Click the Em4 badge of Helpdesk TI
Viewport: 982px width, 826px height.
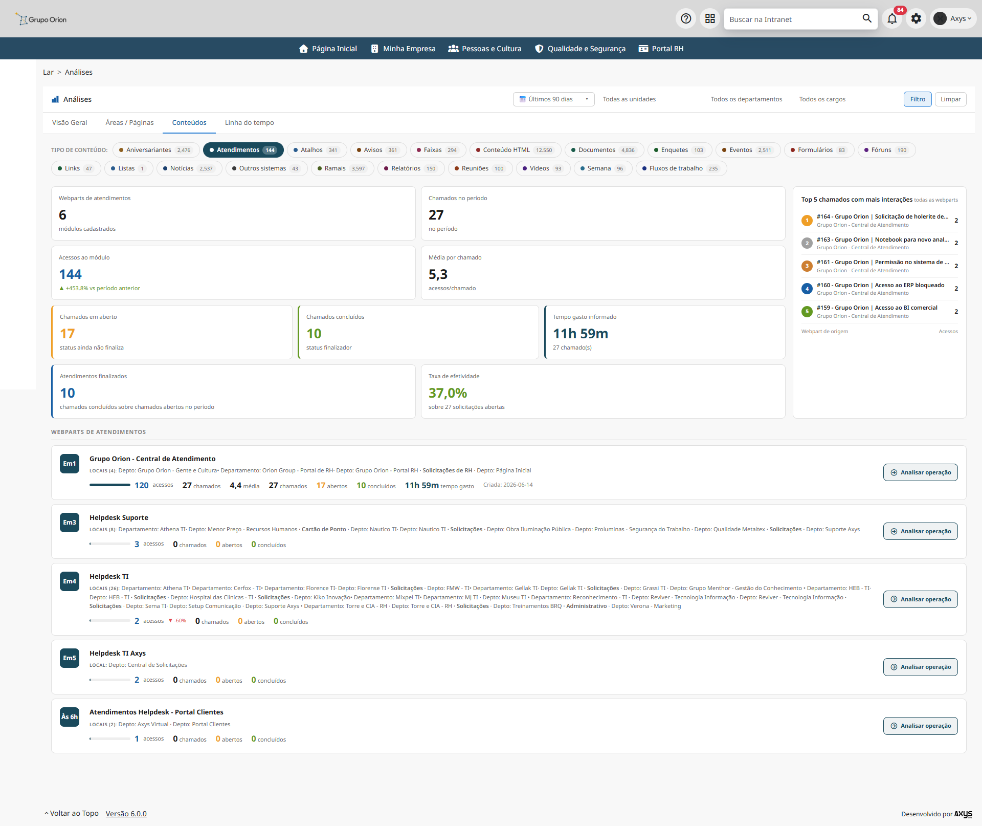(70, 581)
